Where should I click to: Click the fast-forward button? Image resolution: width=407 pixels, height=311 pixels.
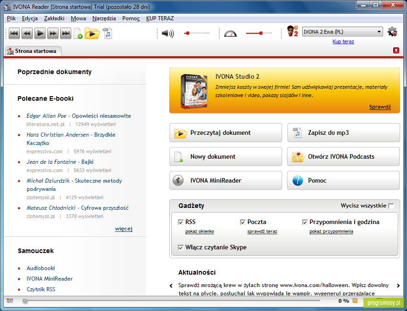53,34
